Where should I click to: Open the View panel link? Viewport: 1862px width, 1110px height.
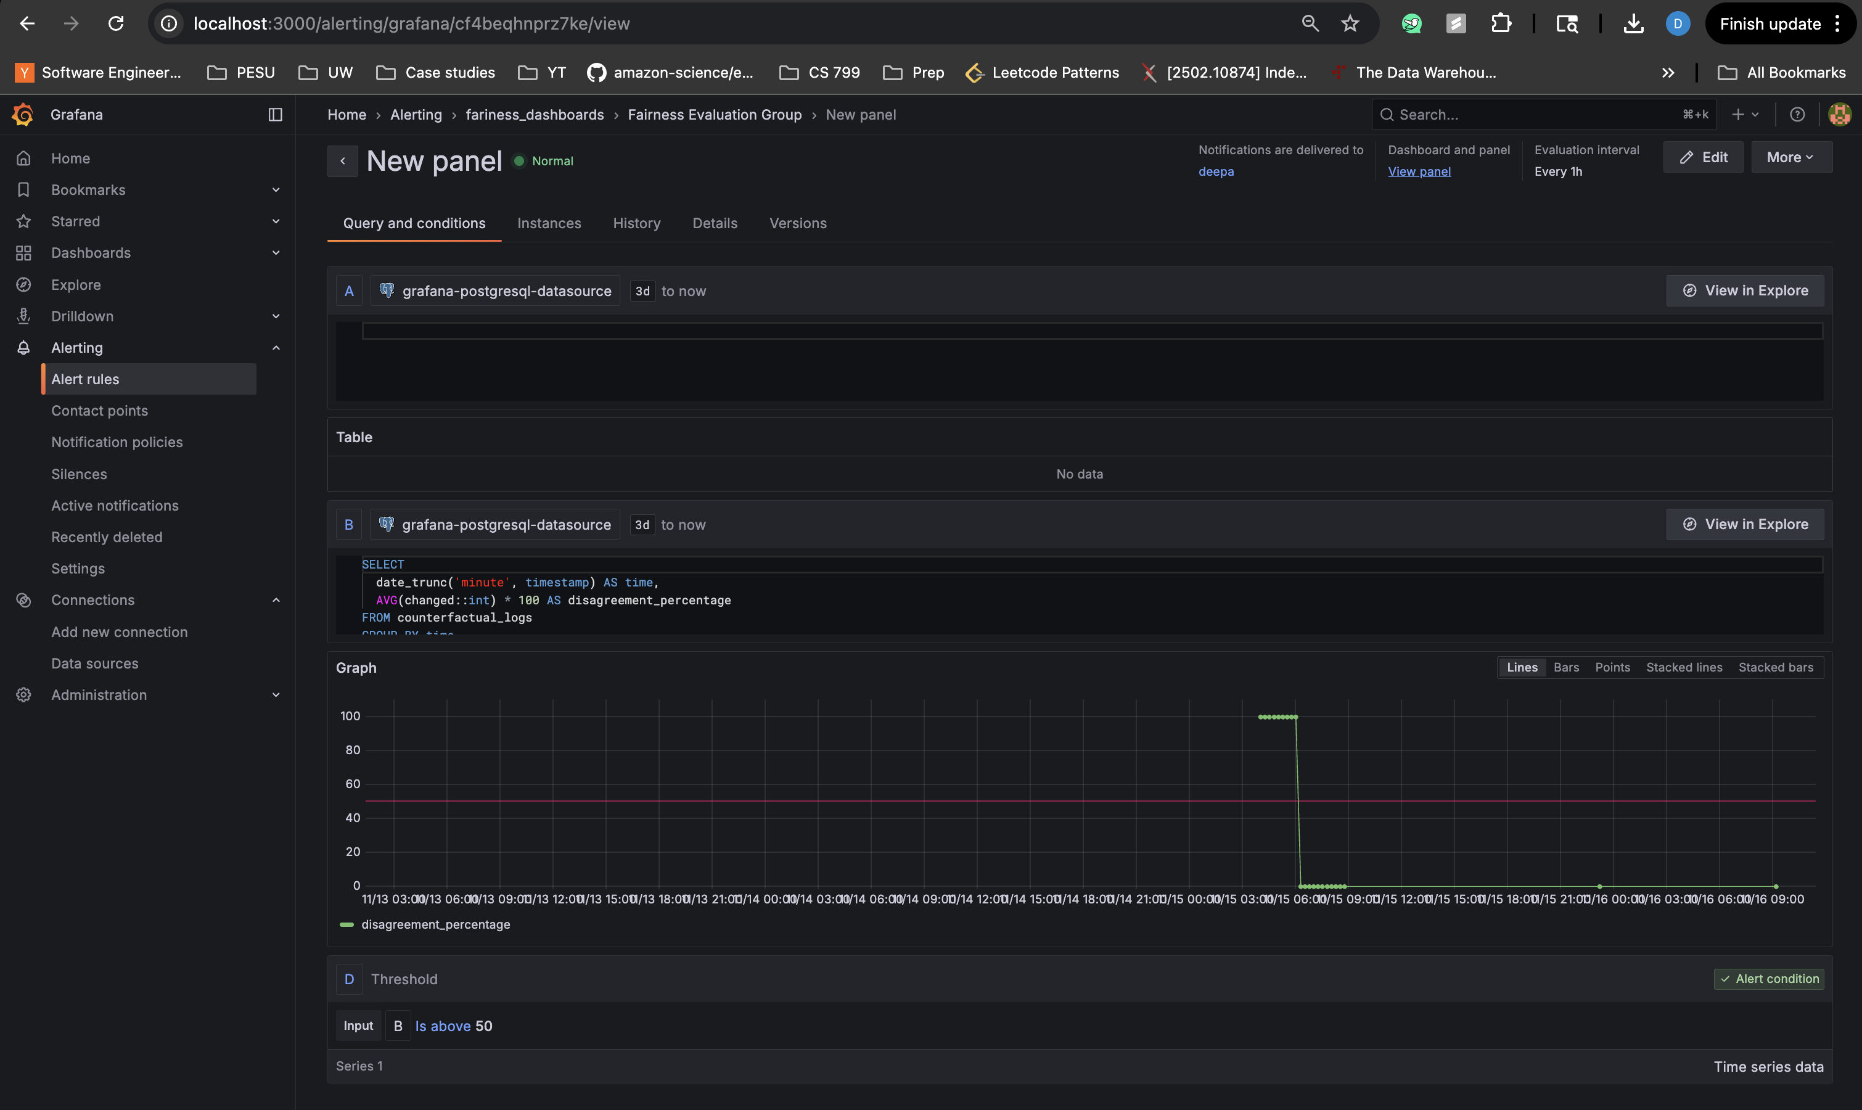click(x=1419, y=171)
